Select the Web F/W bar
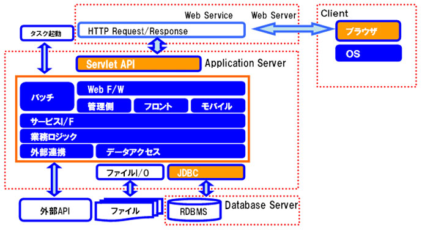Viewport: 422px width, 230px height. tap(161, 89)
